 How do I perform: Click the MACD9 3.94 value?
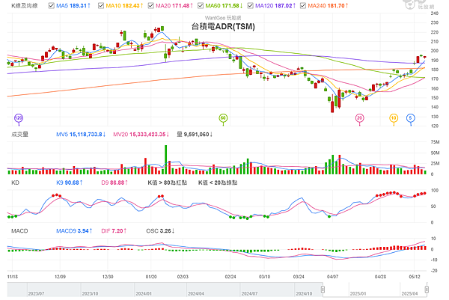tap(74, 230)
